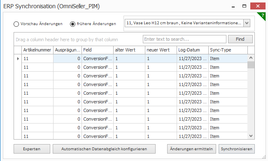The height and width of the screenshot is (161, 268).
Task: Click the Ausprägung 0 cell in first row
Action: pyautogui.click(x=68, y=58)
